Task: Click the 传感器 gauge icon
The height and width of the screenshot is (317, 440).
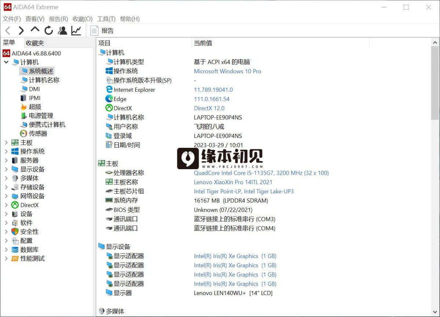Action: tap(23, 134)
